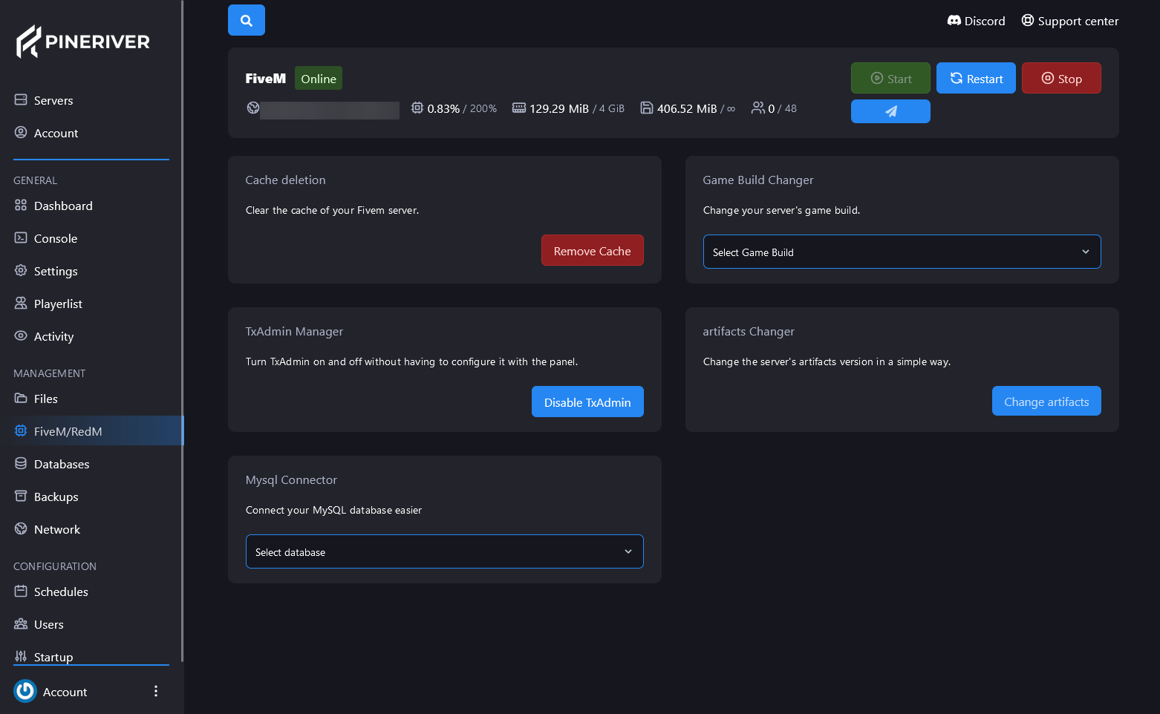Click the player count 0 / 48

[782, 108]
